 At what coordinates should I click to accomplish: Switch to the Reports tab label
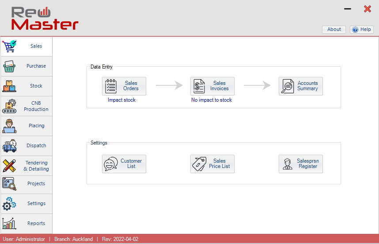pos(36,223)
